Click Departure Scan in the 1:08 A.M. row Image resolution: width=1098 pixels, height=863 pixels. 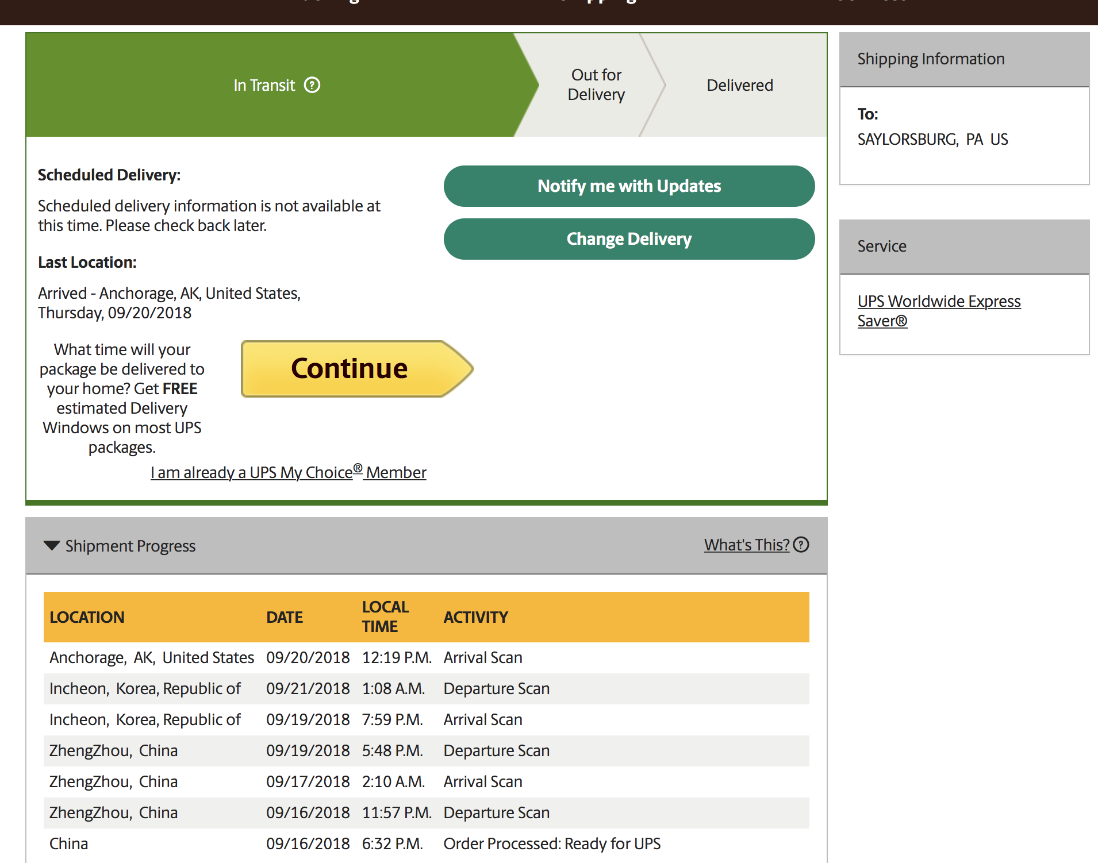(497, 689)
